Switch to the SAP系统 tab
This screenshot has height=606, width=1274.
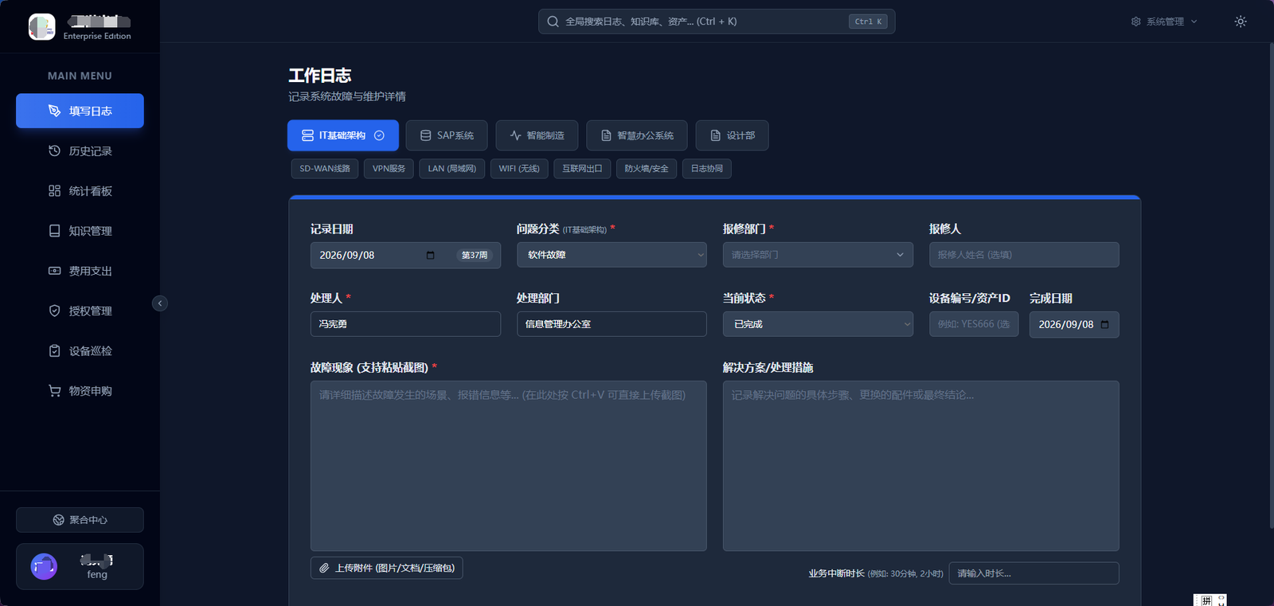447,135
